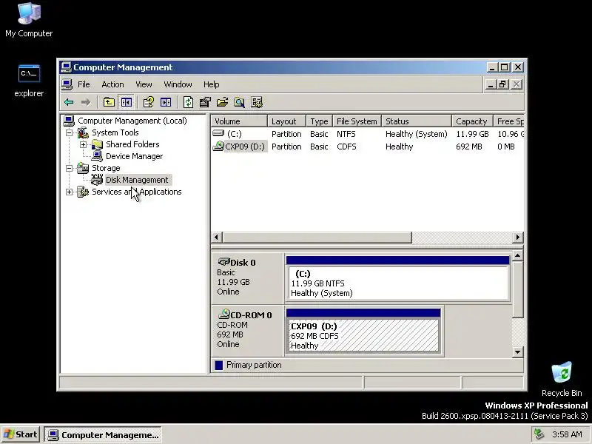Image resolution: width=592 pixels, height=444 pixels.
Task: Click the horizontal scrollbar thumb in volume list
Action: click(x=317, y=237)
